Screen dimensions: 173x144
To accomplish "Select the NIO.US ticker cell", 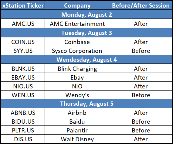I will (x=23, y=86).
